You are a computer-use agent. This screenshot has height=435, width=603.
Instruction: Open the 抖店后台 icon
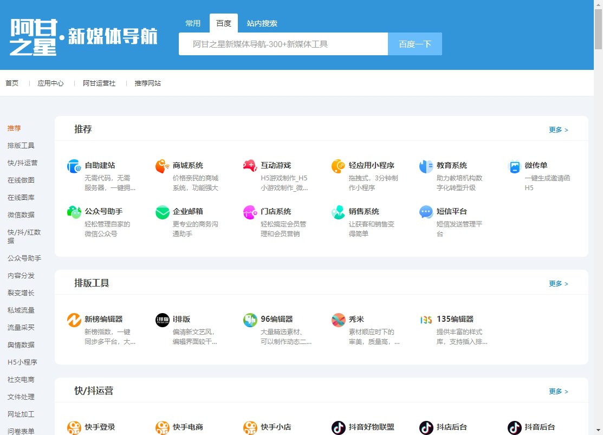426,428
